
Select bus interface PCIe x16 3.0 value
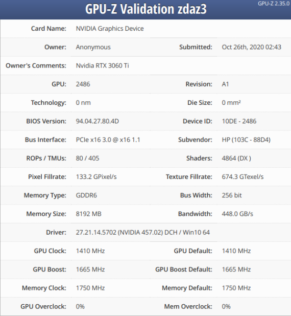[x=108, y=140]
